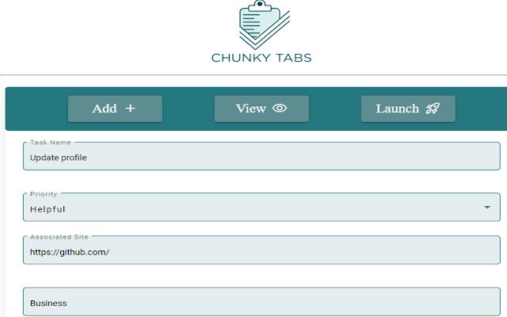Open the Launch tab
The height and width of the screenshot is (317, 507).
(x=408, y=109)
